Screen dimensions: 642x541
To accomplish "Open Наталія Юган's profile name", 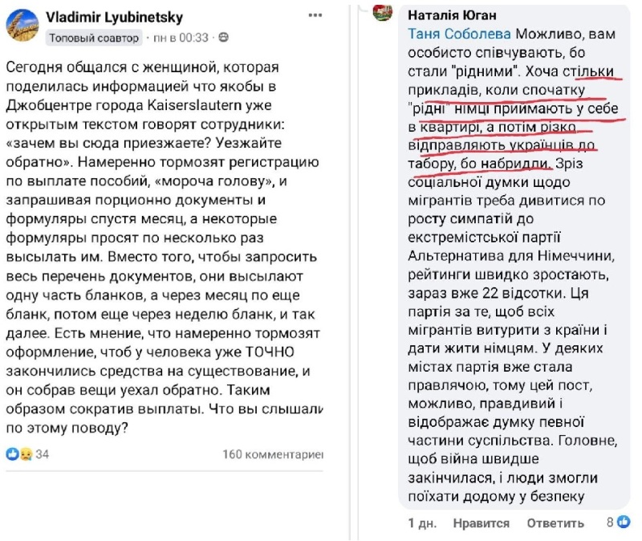I will point(452,15).
